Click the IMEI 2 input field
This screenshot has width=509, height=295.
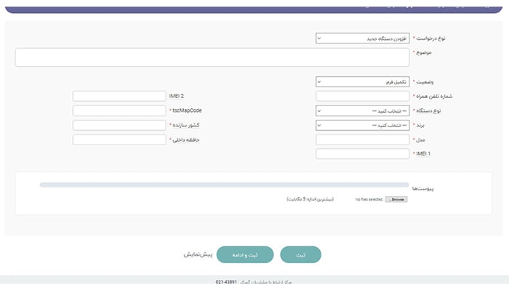click(x=119, y=96)
